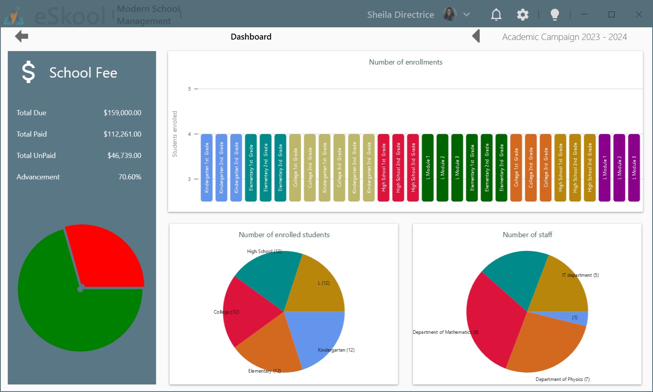Click the eSkool logo icon
Screen dimensions: 653x392
(x=14, y=16)
